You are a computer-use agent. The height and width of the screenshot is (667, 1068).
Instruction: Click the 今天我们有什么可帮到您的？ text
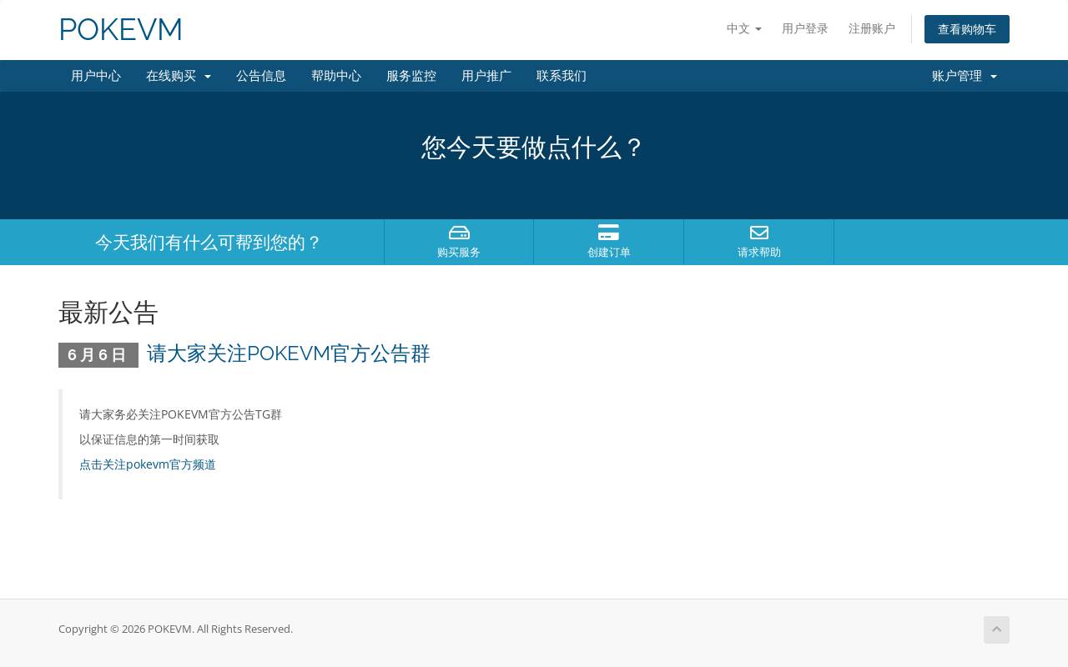[x=209, y=243]
